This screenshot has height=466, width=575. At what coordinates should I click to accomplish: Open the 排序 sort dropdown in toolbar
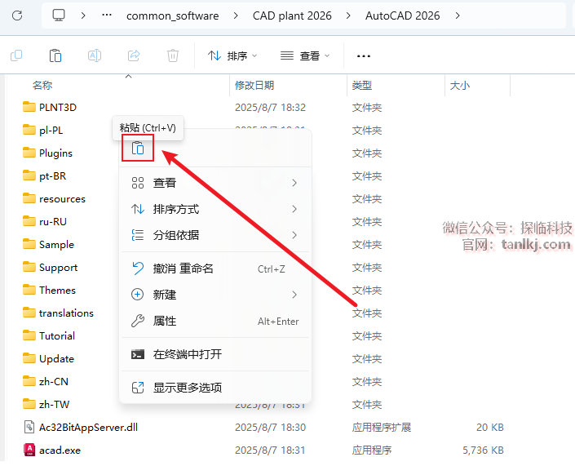(233, 55)
